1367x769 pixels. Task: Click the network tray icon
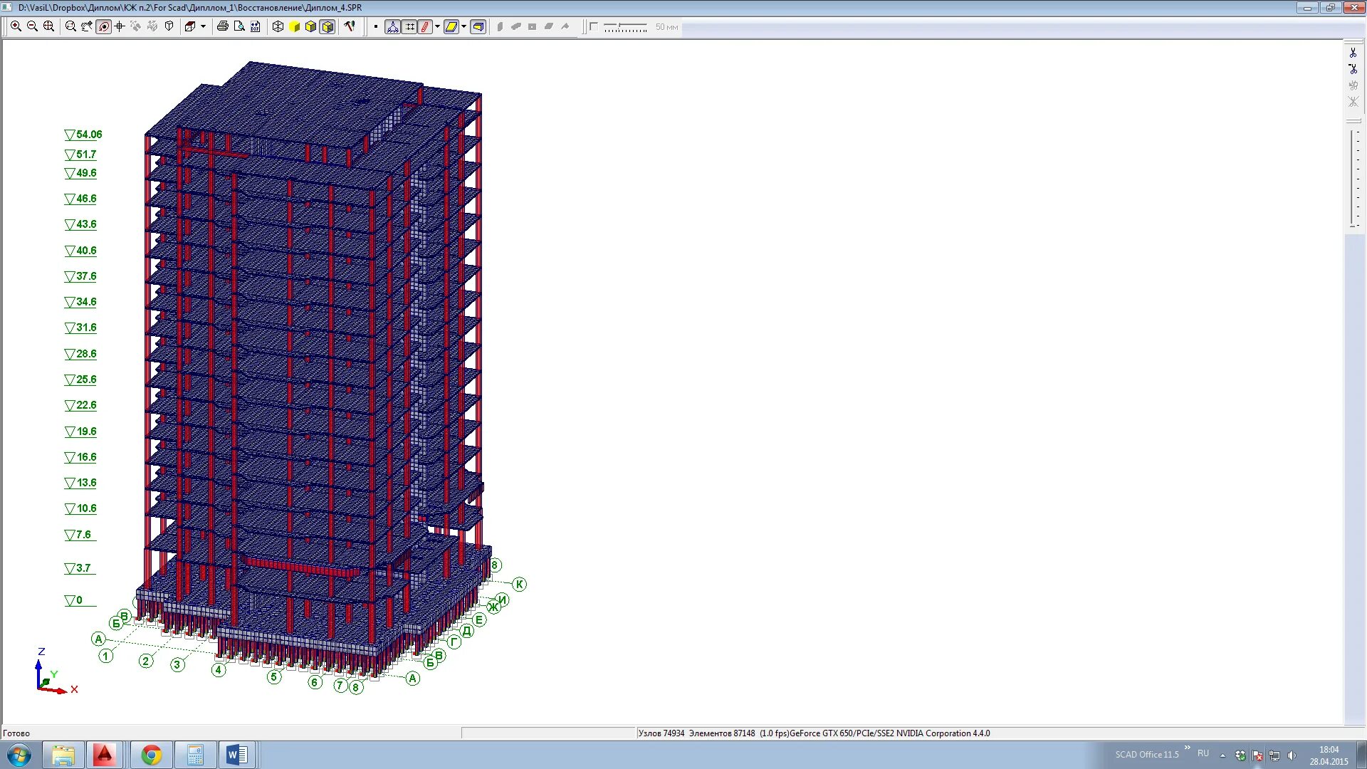click(x=1274, y=755)
